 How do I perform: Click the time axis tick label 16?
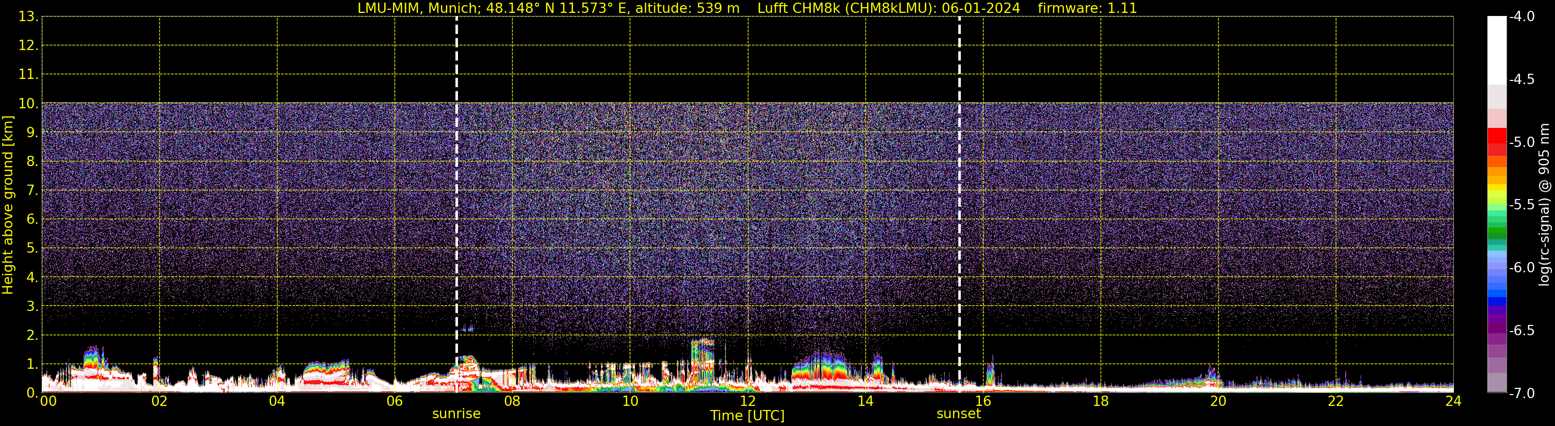[x=984, y=401]
